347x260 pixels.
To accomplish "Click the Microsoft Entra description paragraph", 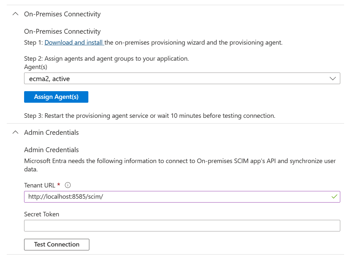I will (180, 164).
